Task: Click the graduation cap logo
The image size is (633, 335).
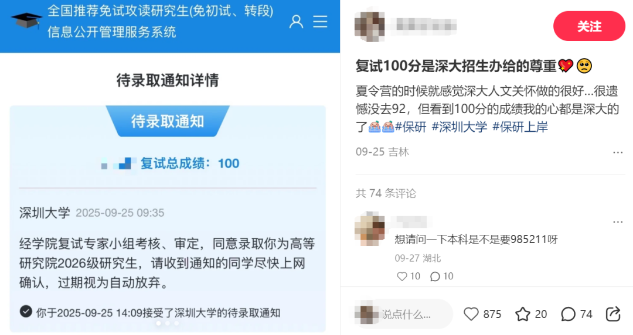Action: point(26,20)
